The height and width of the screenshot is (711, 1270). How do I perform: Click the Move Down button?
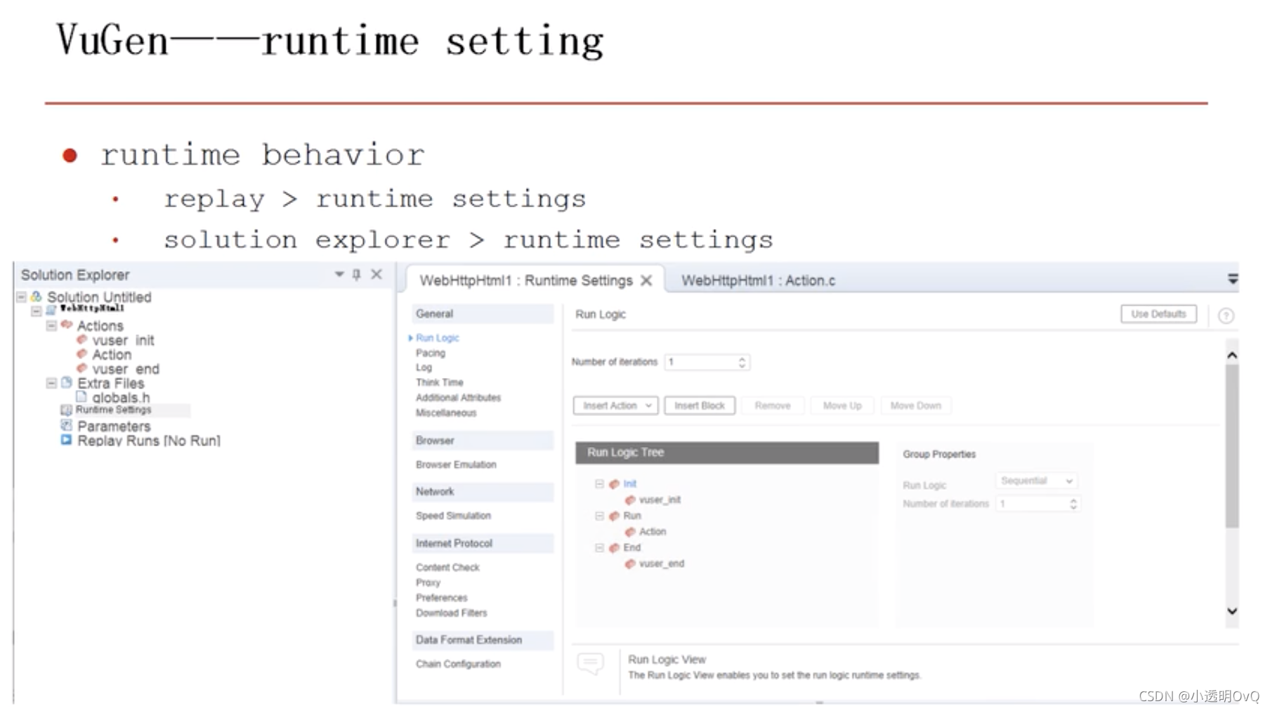(x=915, y=405)
